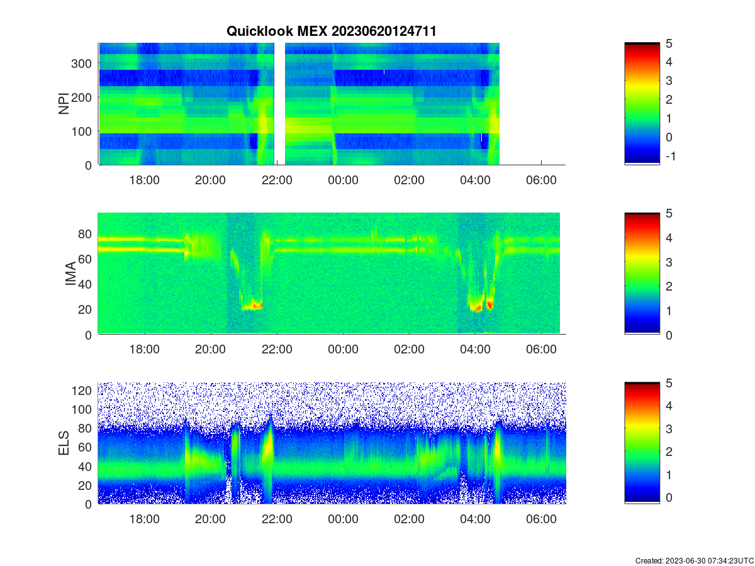Click the 4 label on ELS colorbar
755x566 pixels.
point(669,406)
